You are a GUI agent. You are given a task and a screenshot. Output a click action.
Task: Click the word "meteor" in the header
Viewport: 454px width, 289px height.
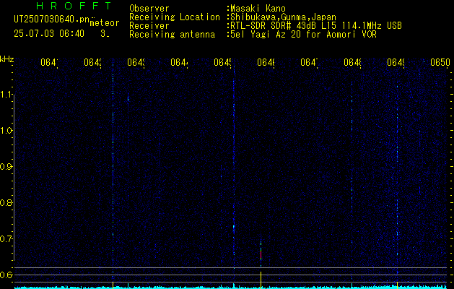point(105,23)
